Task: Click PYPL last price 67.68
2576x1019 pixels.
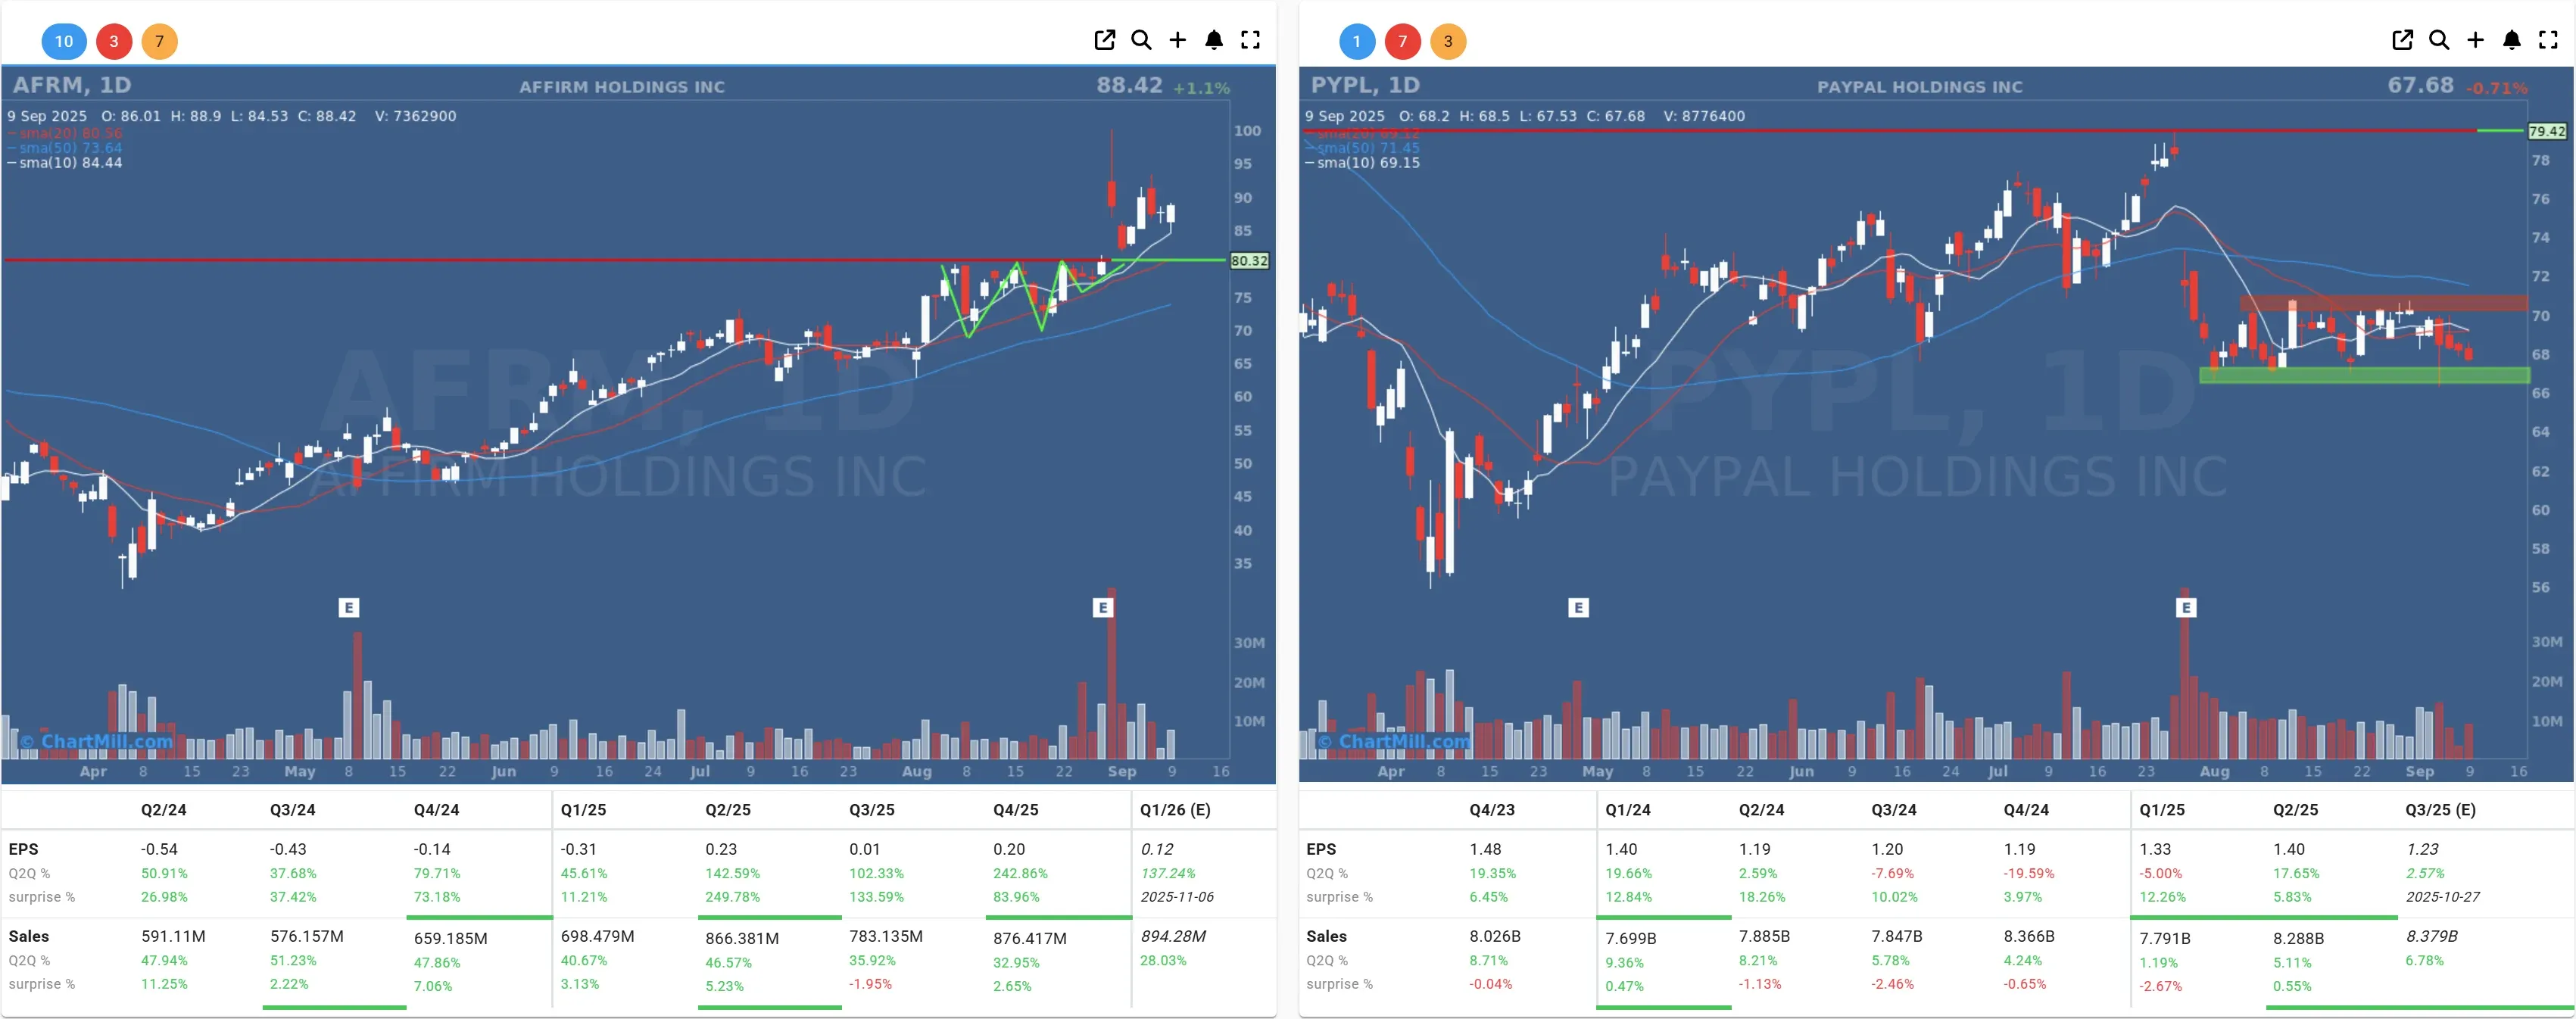Action: 2420,85
